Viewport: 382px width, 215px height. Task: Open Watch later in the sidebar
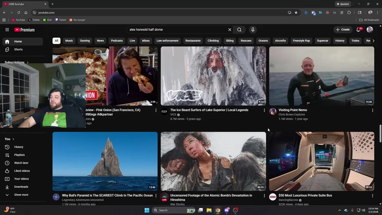pos(23,163)
